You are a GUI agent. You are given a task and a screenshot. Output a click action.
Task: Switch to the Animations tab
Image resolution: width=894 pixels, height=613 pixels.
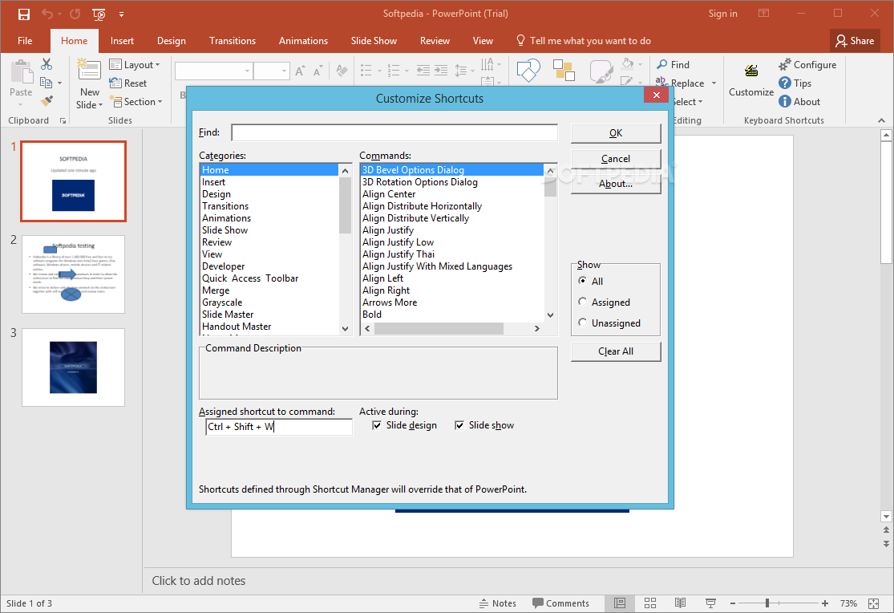[303, 41]
